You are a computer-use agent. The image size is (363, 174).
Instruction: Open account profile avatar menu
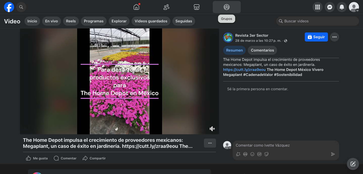point(354,7)
